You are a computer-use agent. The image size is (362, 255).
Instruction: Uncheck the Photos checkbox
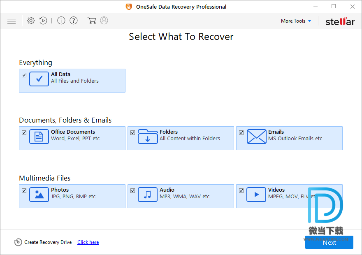pos(24,190)
